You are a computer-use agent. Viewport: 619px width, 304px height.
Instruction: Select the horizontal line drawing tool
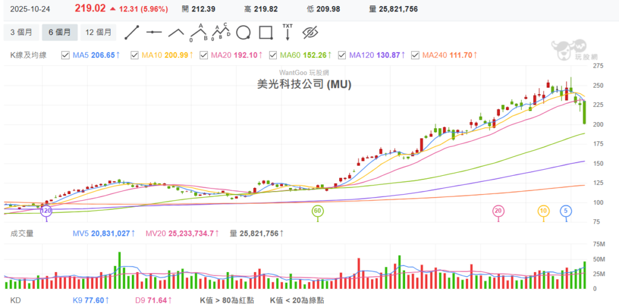pyautogui.click(x=154, y=31)
